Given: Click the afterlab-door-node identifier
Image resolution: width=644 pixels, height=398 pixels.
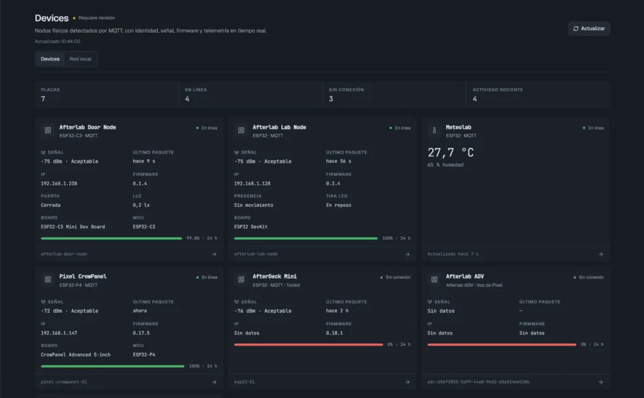Looking at the screenshot, I should click(64, 254).
